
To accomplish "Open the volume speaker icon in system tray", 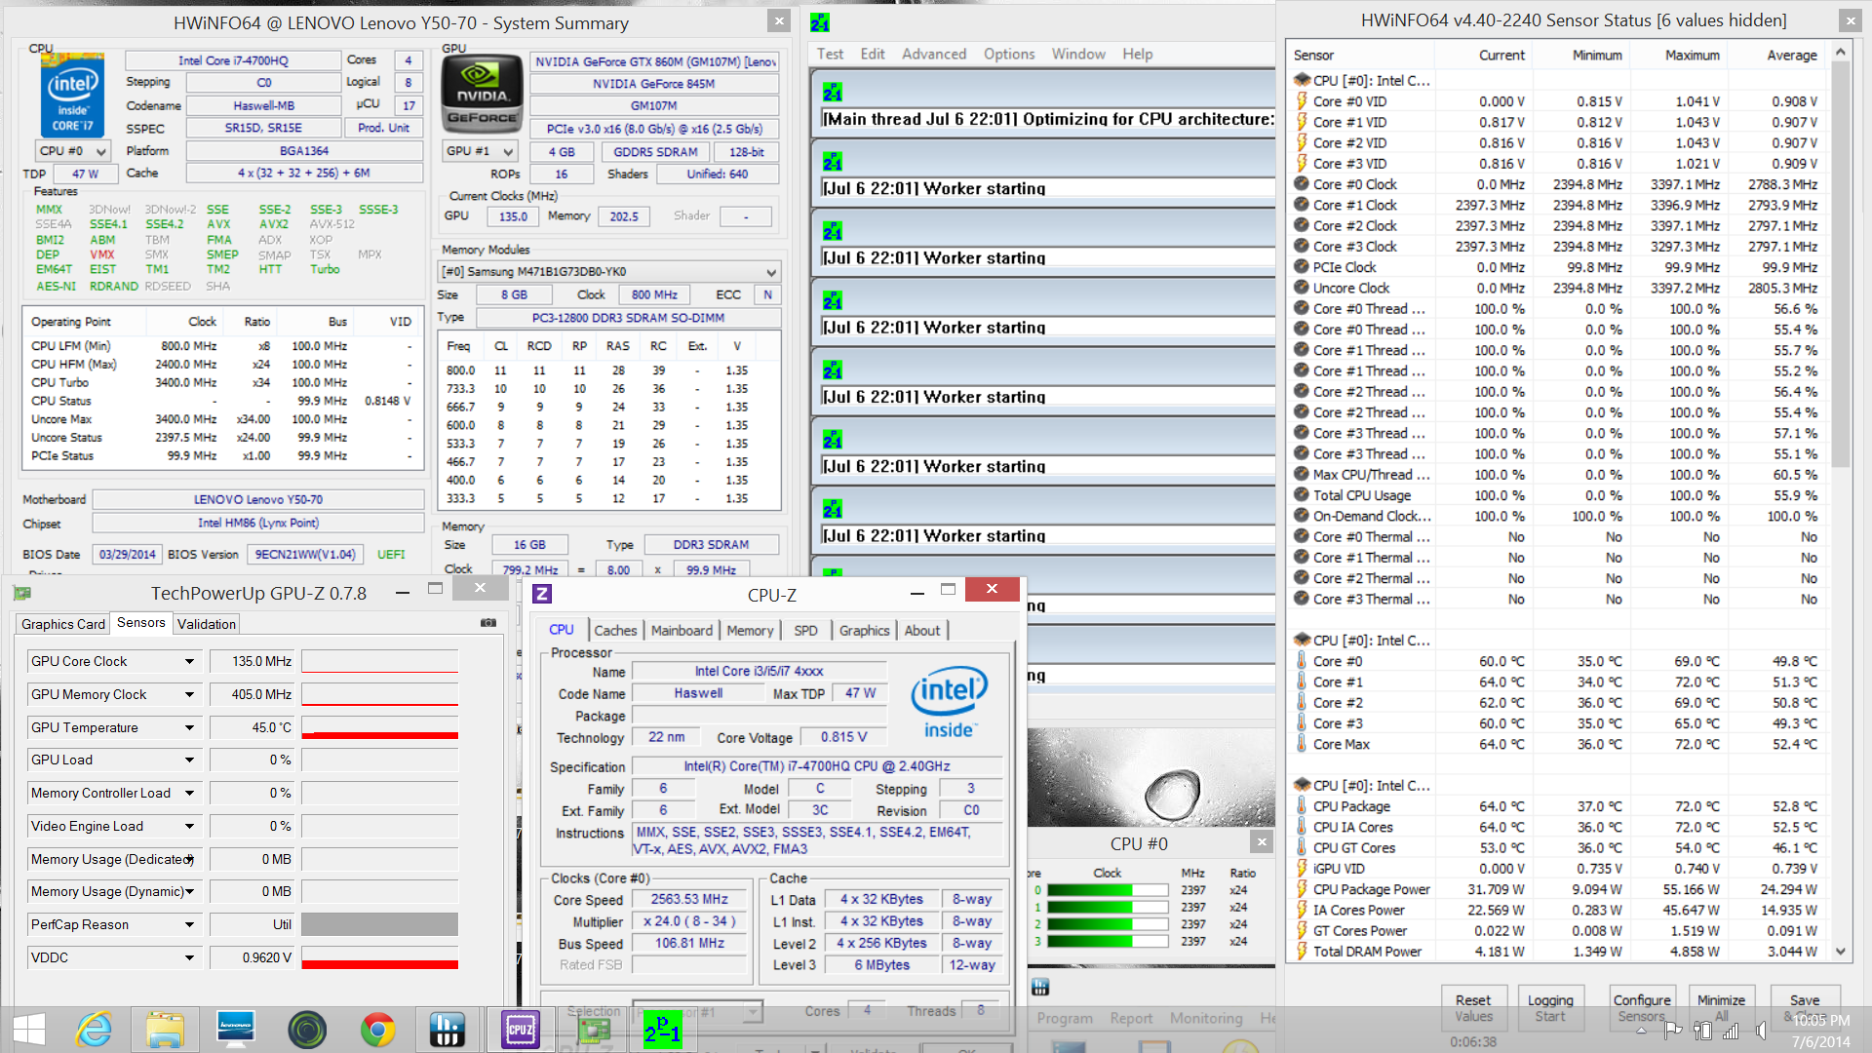I will 1761,1030.
